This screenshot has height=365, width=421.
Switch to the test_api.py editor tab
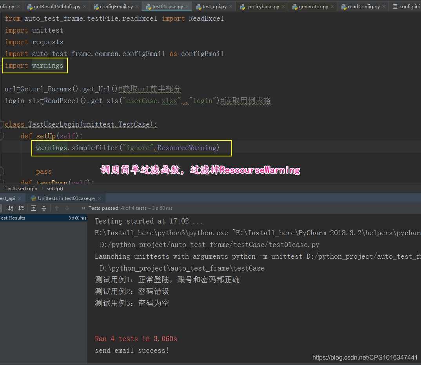(x=214, y=6)
